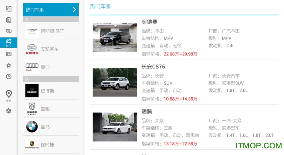Screen dimensions: 284x155
Task: Select the Brabus 巴博斯 brand
Action: click(51, 91)
